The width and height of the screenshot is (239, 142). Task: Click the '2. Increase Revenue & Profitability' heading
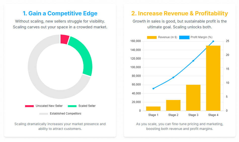pos(180,13)
